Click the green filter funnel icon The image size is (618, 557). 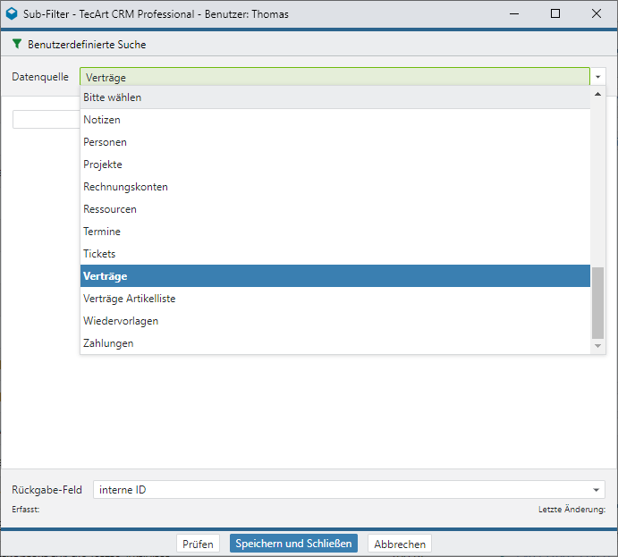[x=17, y=44]
